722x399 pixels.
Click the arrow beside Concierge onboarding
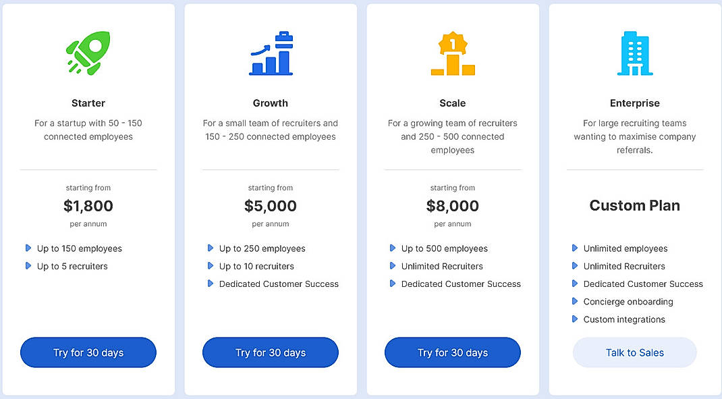tap(576, 302)
